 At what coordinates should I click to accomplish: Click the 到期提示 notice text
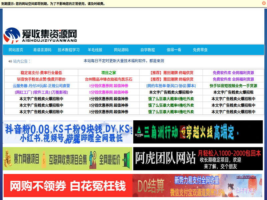(53, 4)
